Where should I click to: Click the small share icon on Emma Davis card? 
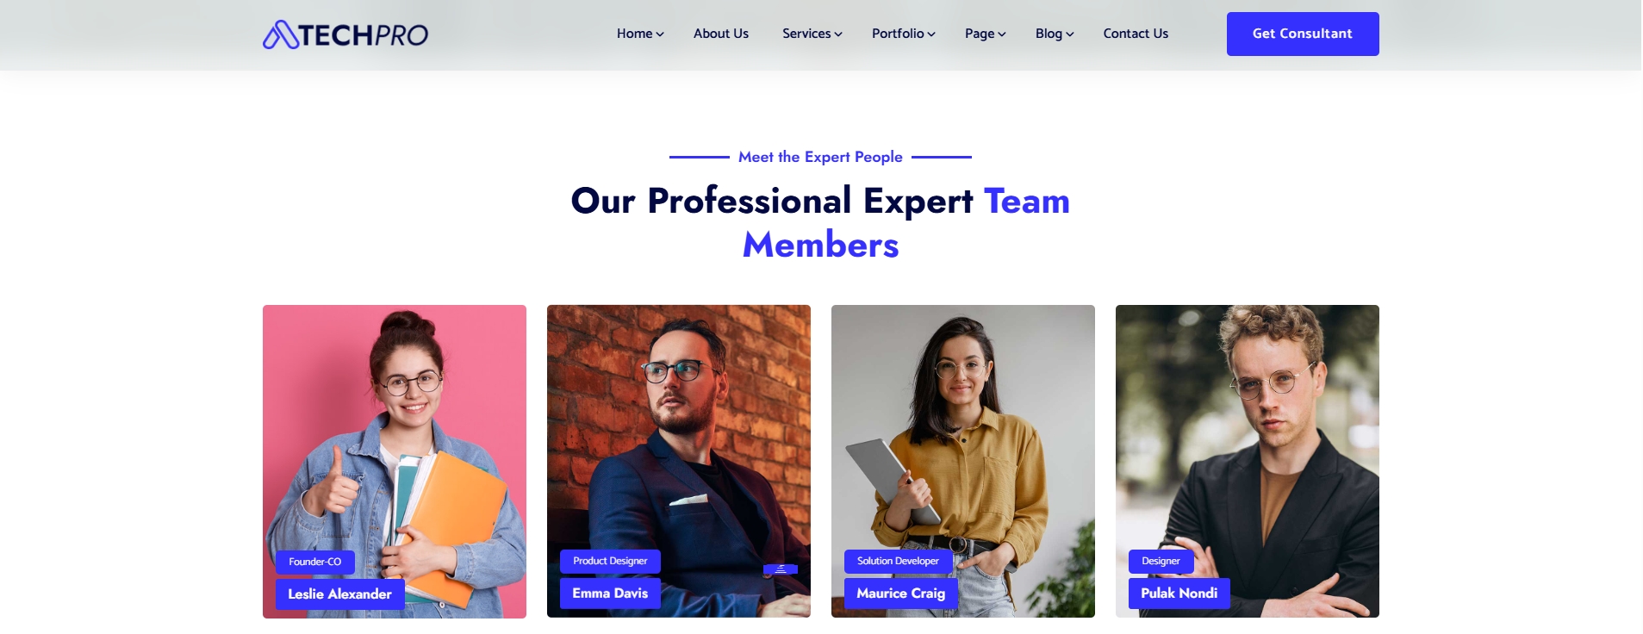coord(781,569)
